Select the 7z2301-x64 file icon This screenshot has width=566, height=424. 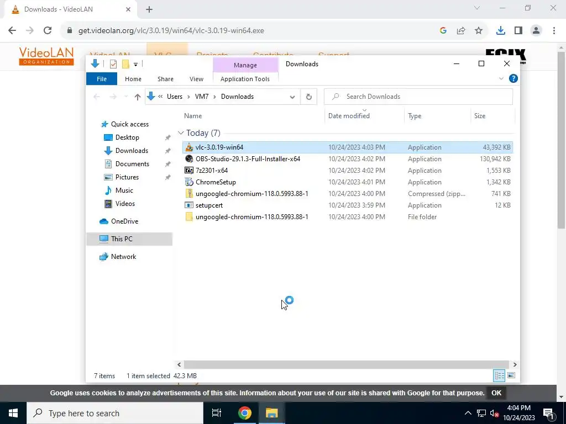tap(189, 170)
